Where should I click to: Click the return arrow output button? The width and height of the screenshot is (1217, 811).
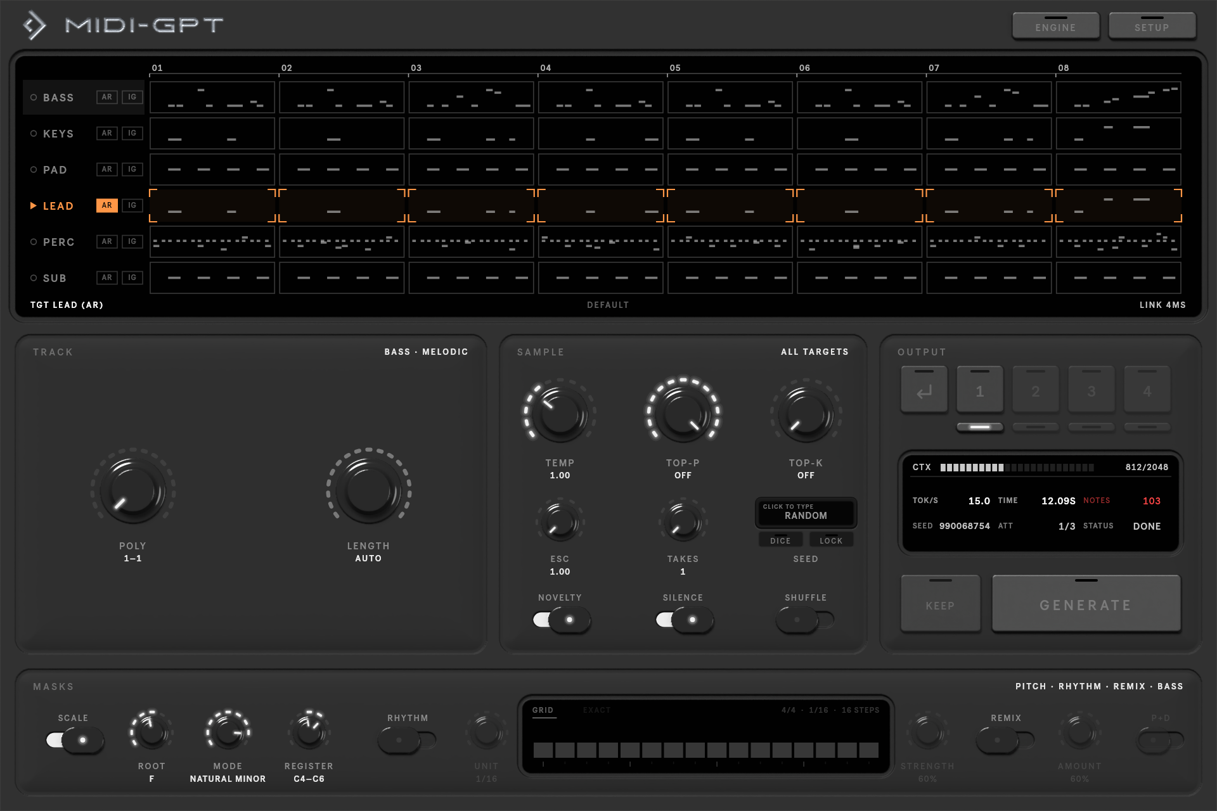[924, 390]
